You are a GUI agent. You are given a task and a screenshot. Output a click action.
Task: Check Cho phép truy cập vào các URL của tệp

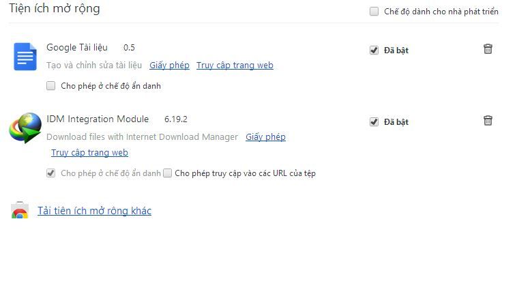167,173
